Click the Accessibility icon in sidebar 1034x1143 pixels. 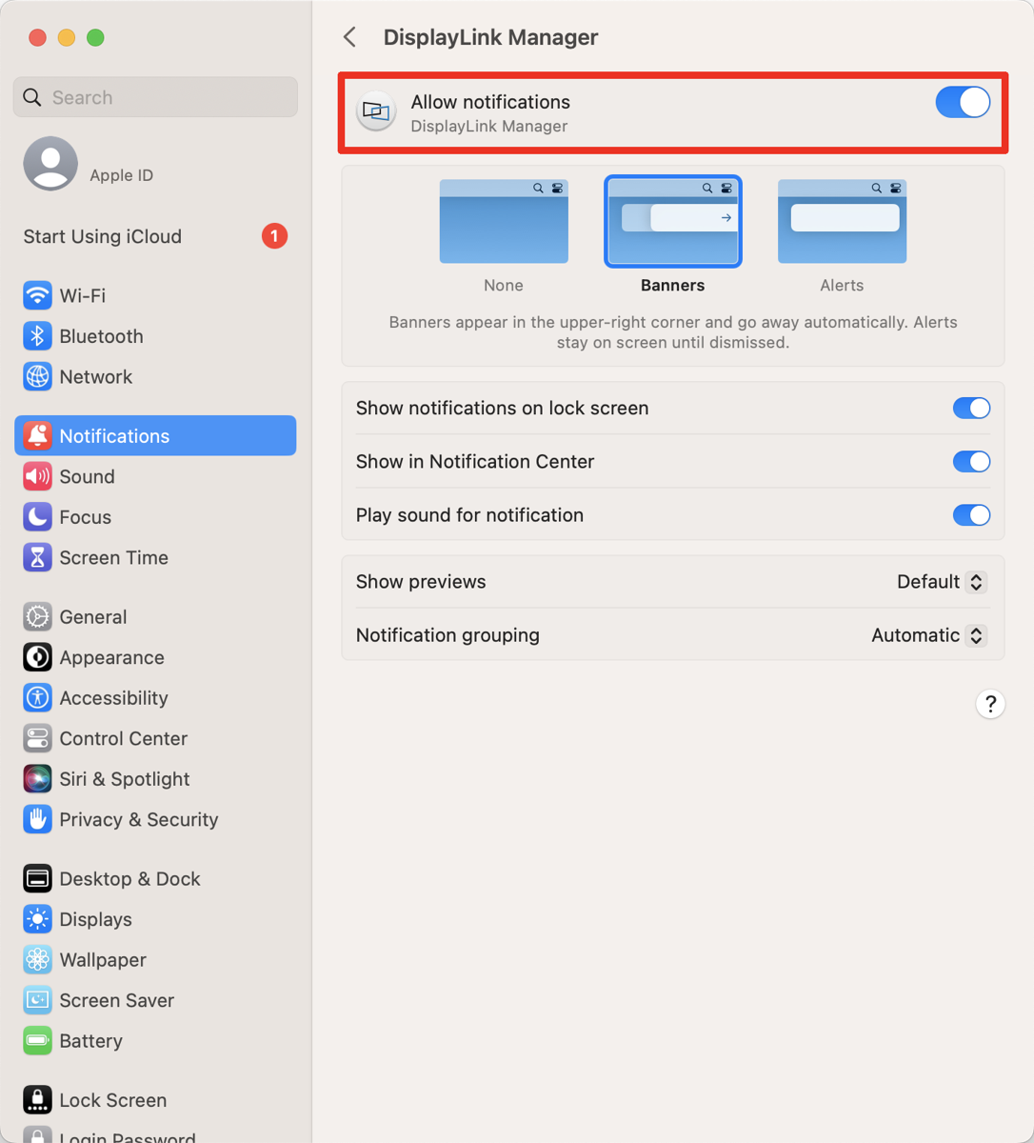click(x=37, y=698)
